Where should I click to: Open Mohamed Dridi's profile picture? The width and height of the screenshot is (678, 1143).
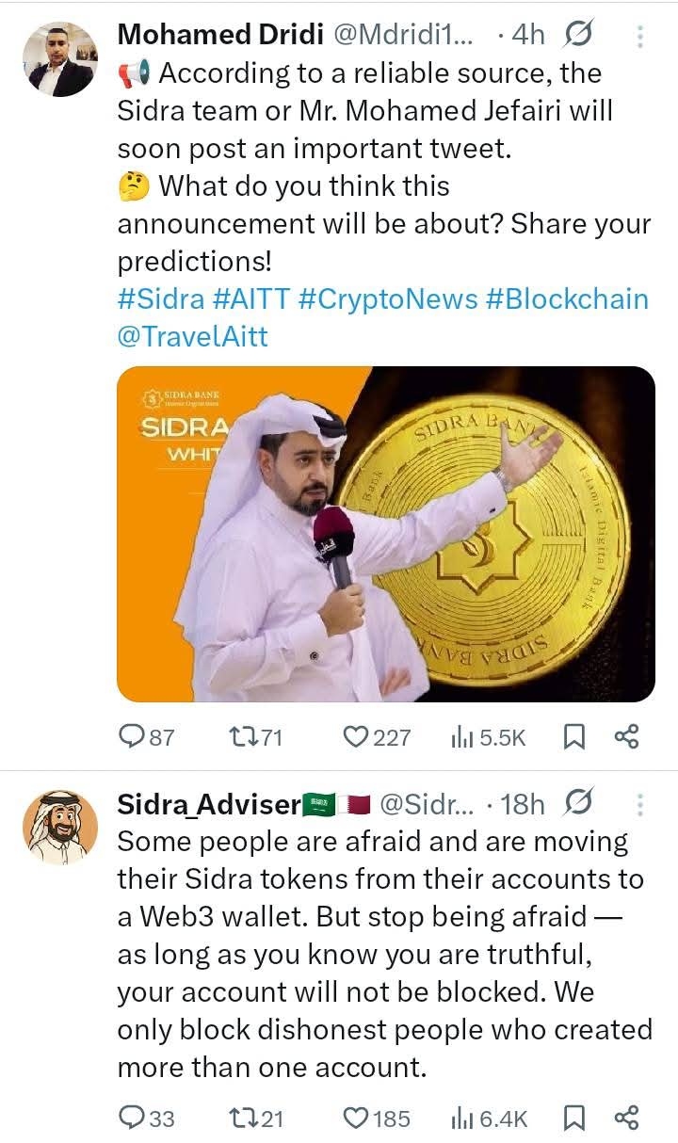pyautogui.click(x=59, y=59)
